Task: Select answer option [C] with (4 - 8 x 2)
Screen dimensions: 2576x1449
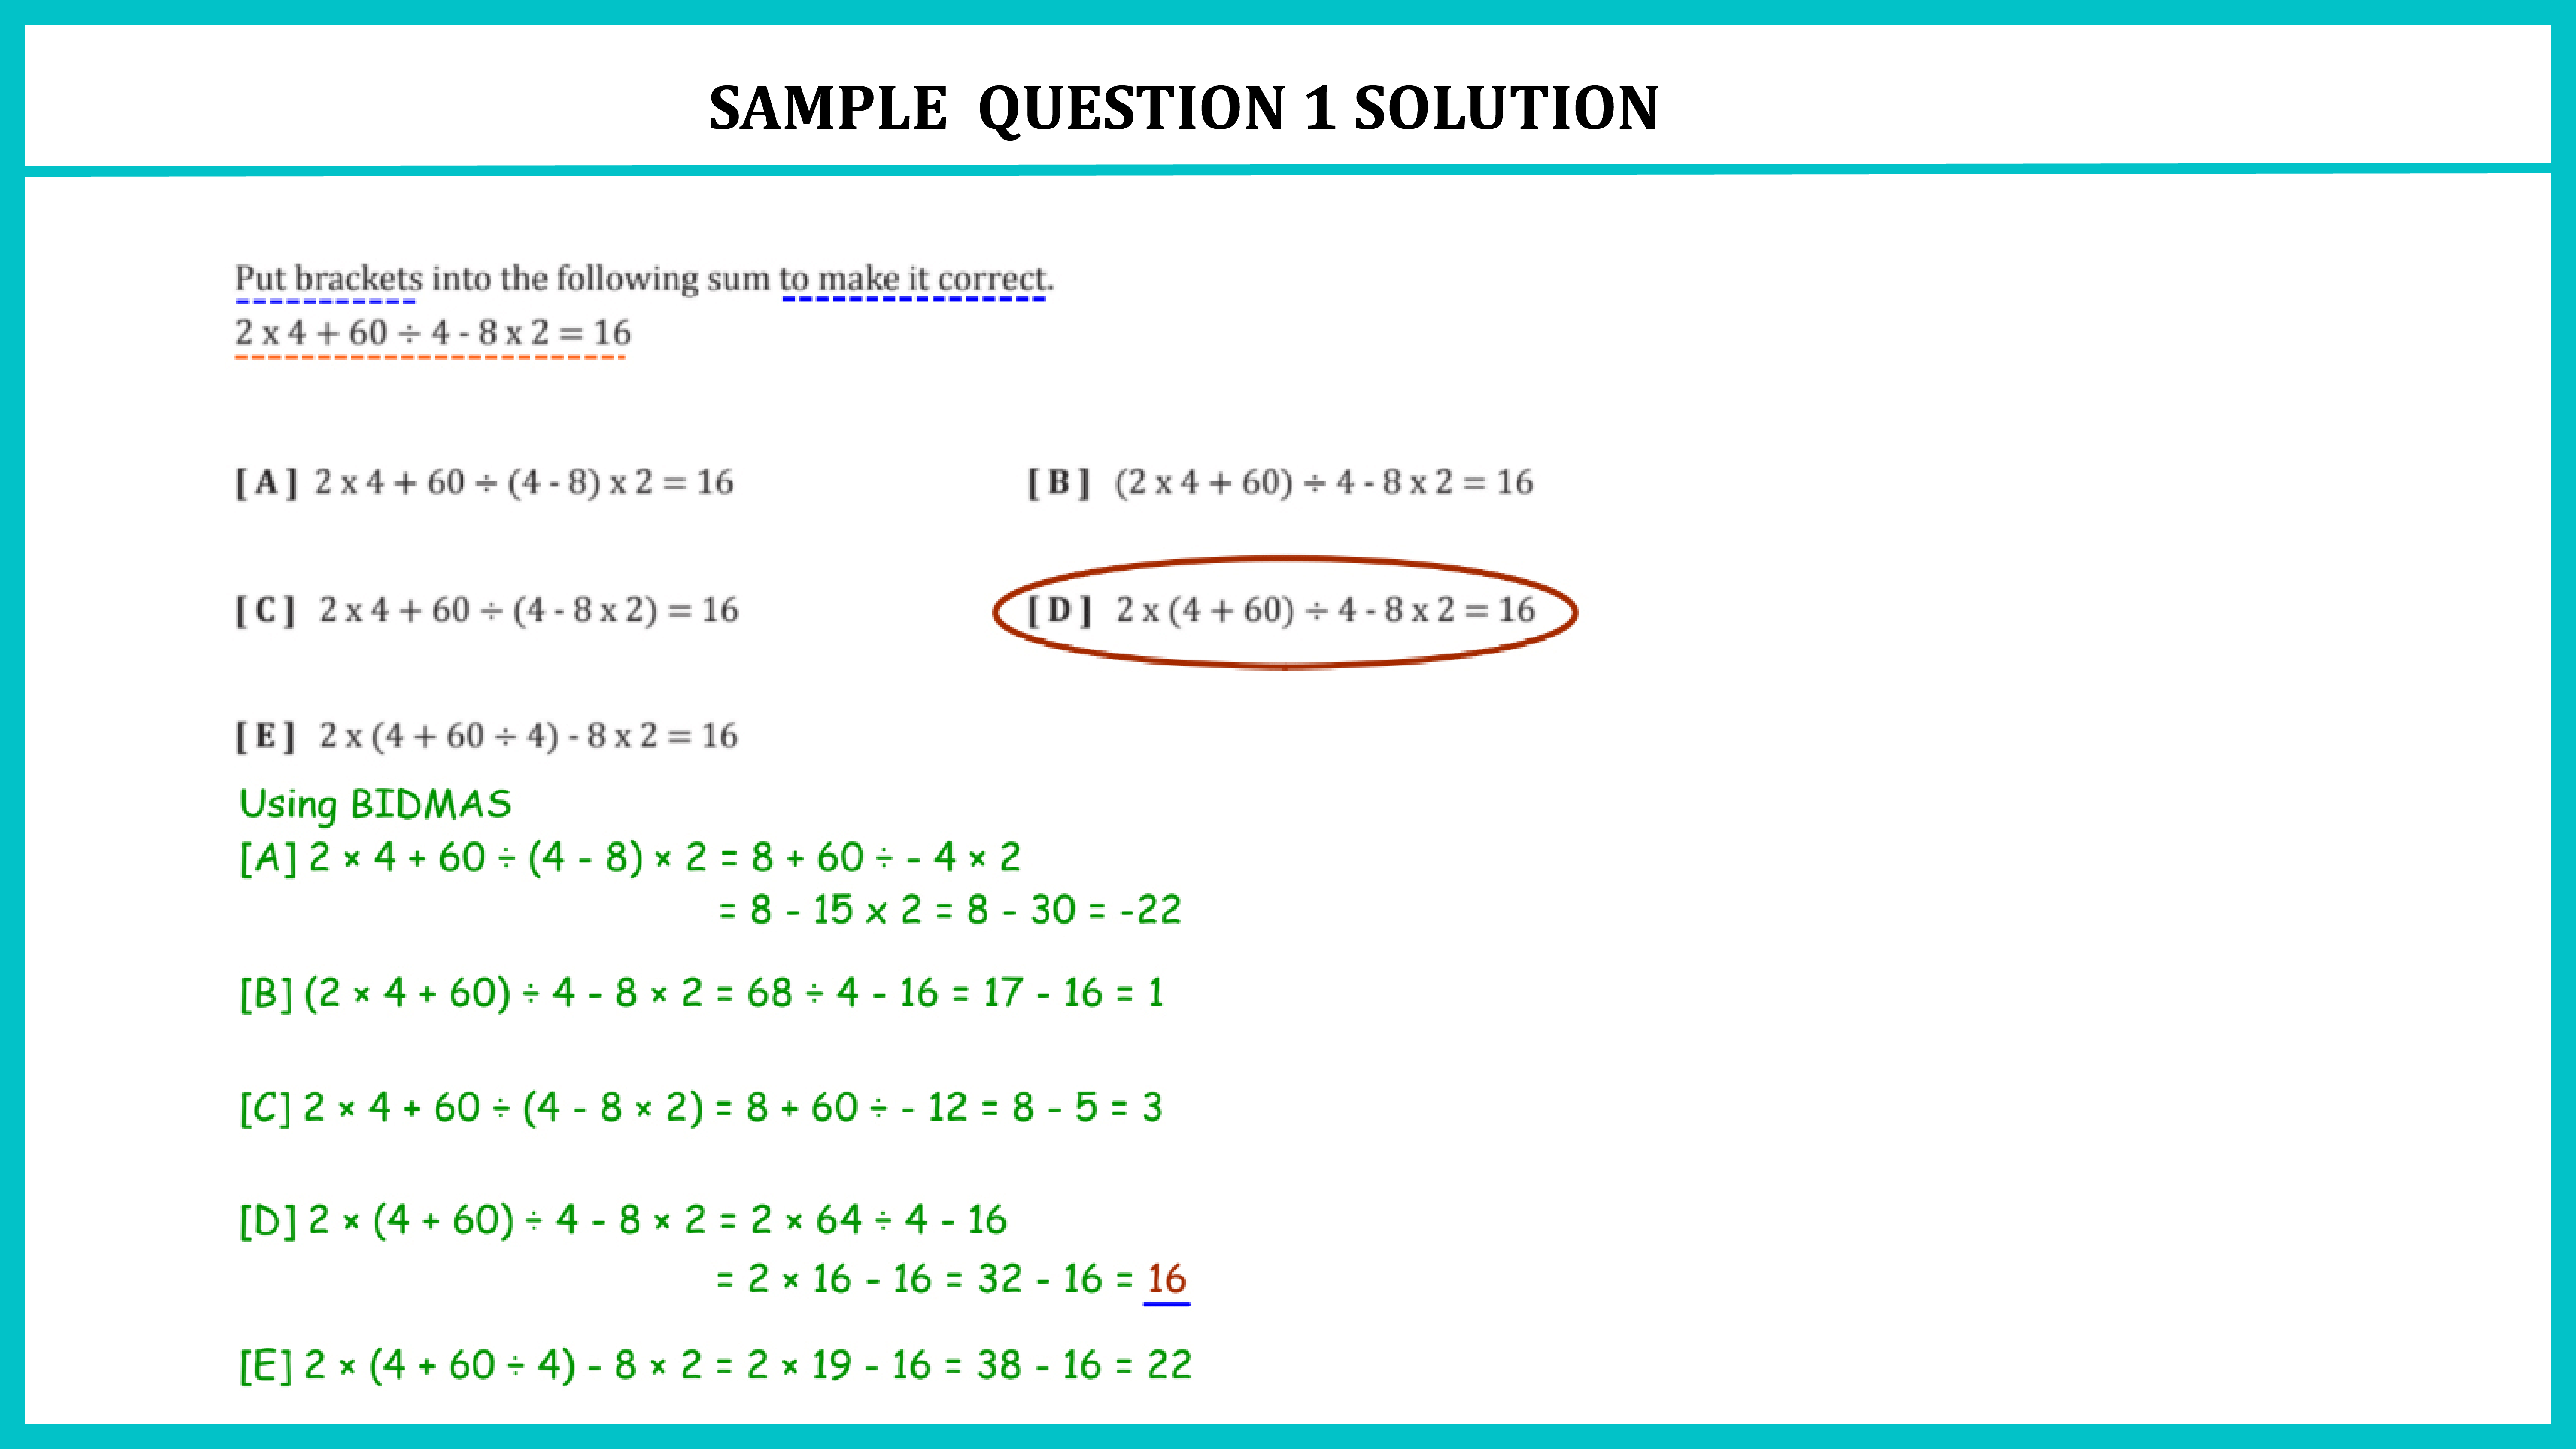Action: [x=487, y=610]
